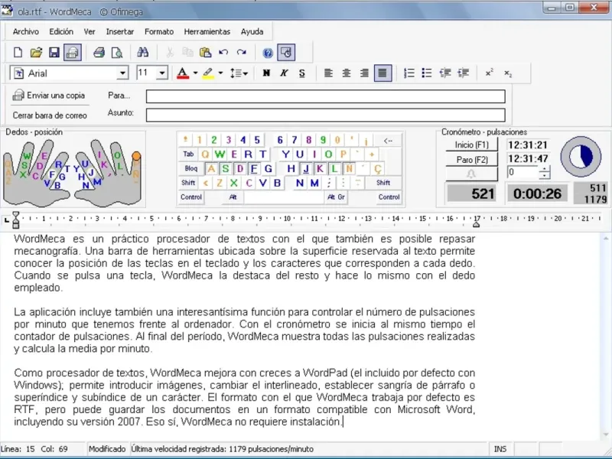Screen dimensions: 612x459
Task: Open the line spacing dropdown arrow
Action: (245, 73)
